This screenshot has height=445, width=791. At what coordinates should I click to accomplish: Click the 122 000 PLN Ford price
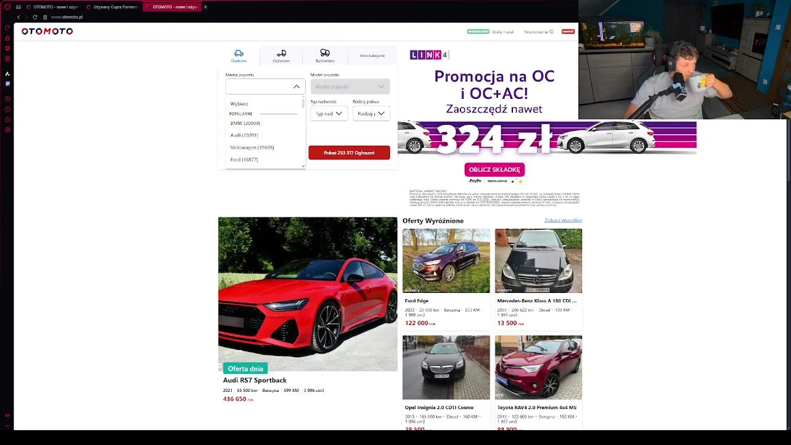point(420,323)
